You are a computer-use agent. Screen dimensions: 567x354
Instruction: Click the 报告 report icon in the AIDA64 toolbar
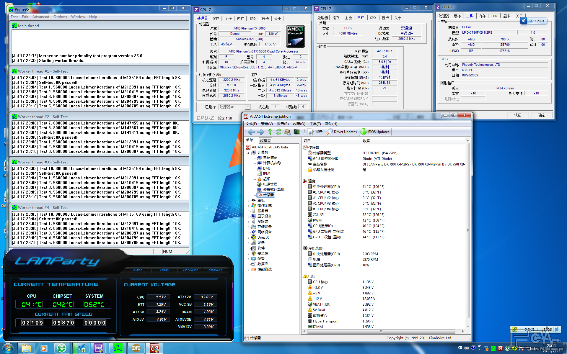pyautogui.click(x=315, y=132)
